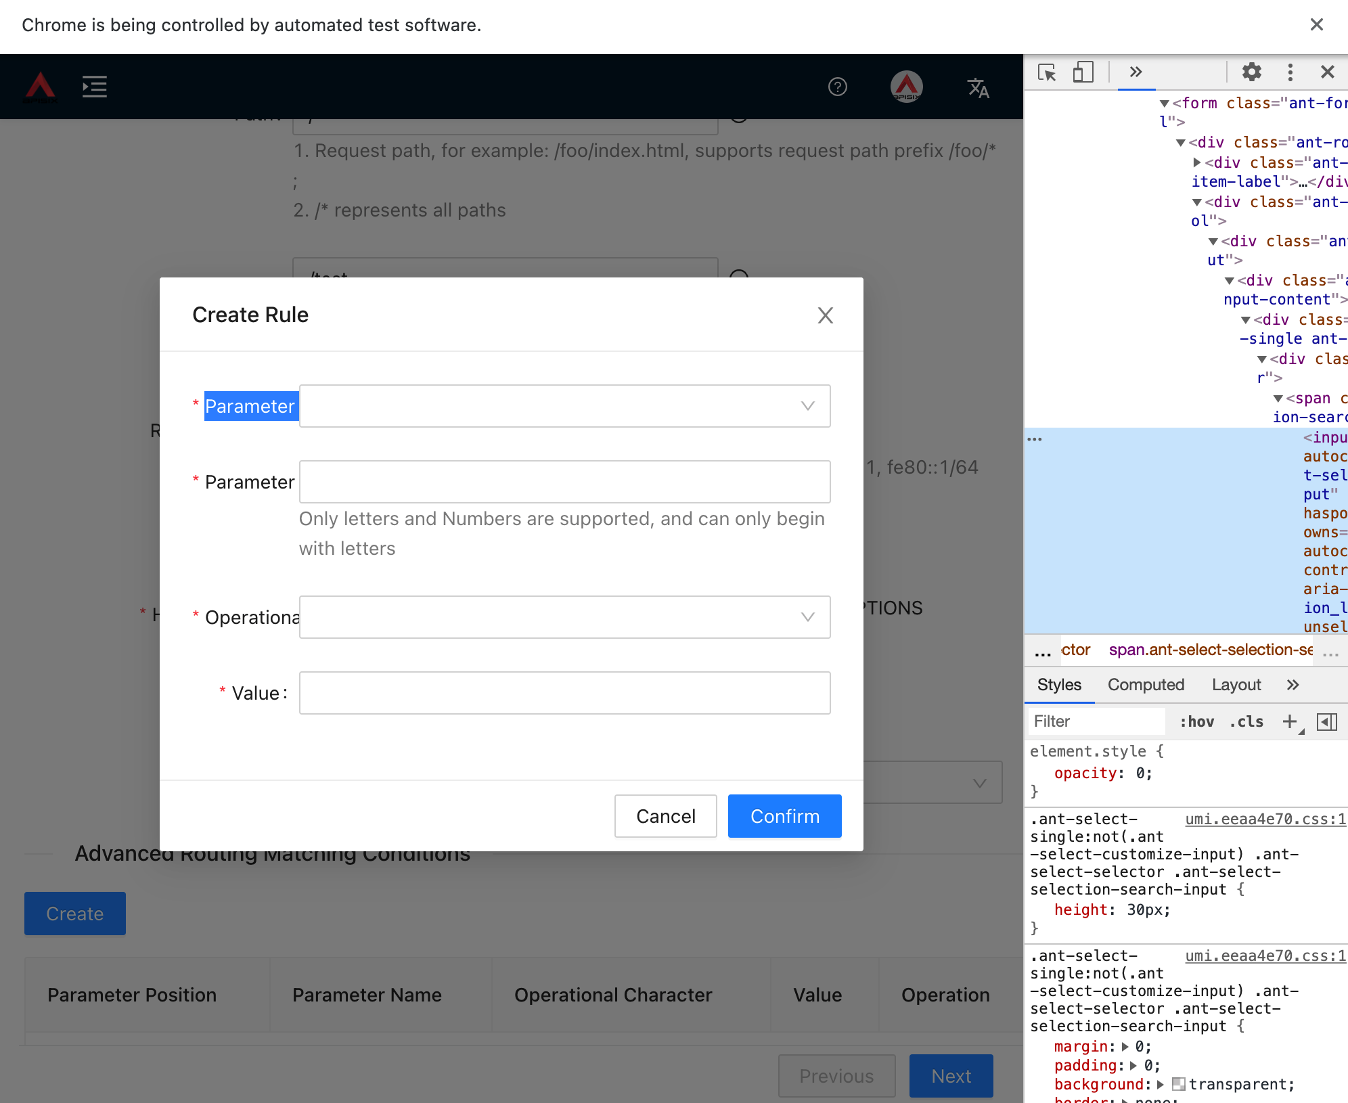This screenshot has width=1348, height=1103.
Task: Click the Cancel button
Action: (665, 816)
